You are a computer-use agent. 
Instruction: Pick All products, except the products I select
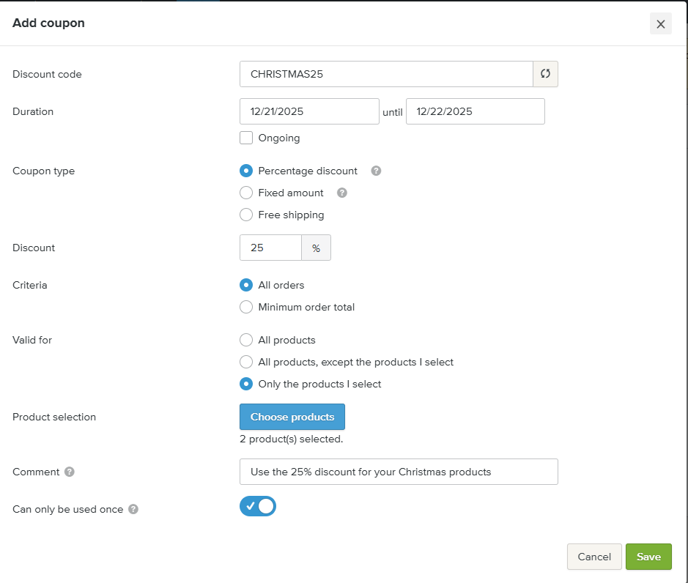click(246, 362)
